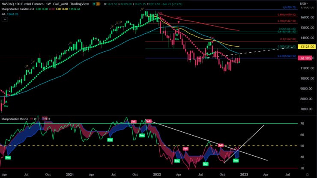Open the USD currency dropdown

tap(304, 3)
